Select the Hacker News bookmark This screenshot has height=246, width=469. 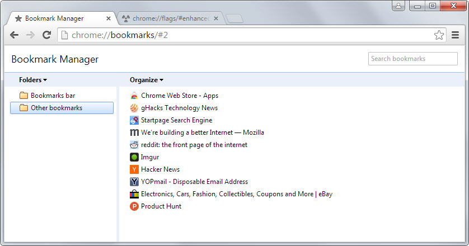click(160, 169)
